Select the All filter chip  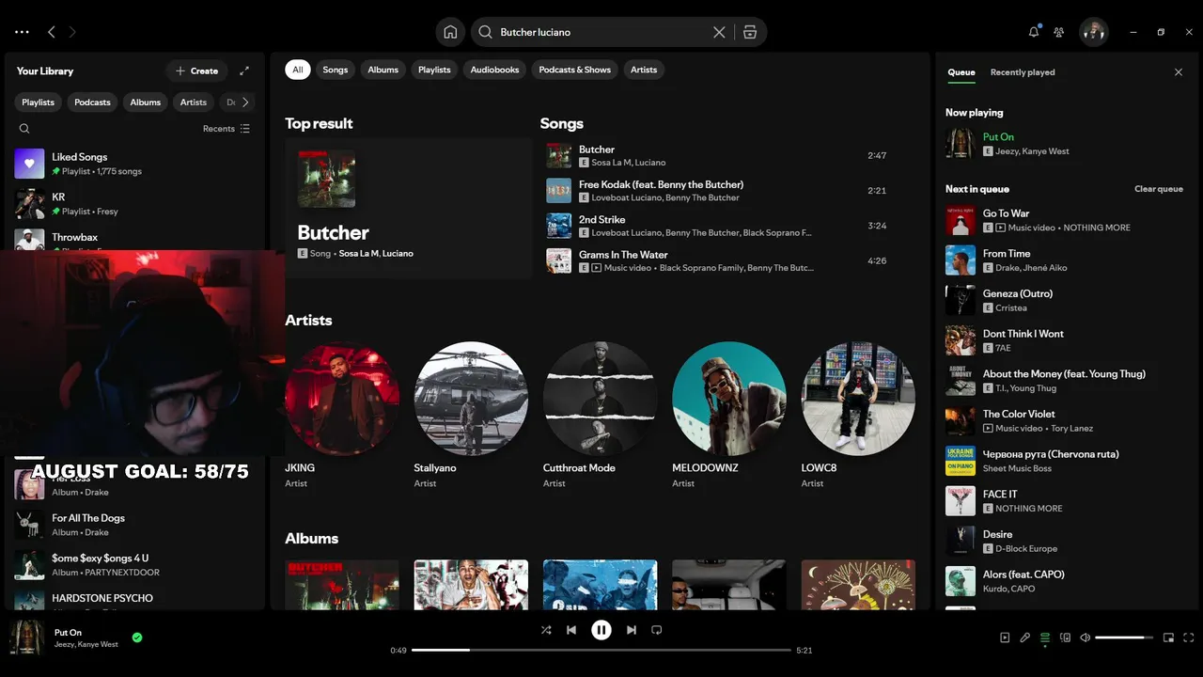pos(298,70)
